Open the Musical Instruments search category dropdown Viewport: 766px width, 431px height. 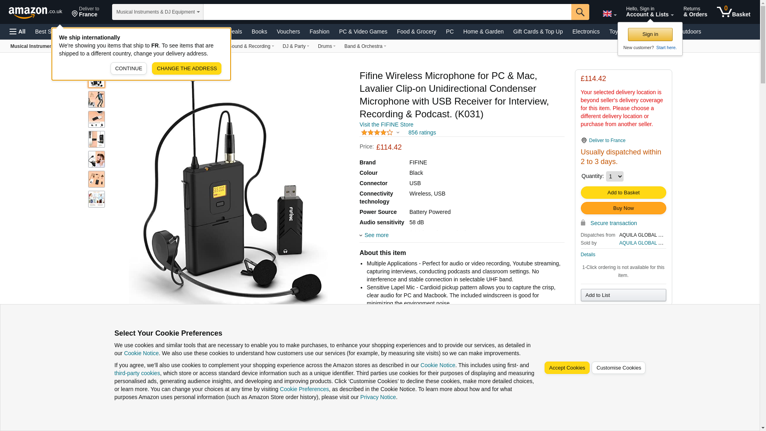coord(158,12)
